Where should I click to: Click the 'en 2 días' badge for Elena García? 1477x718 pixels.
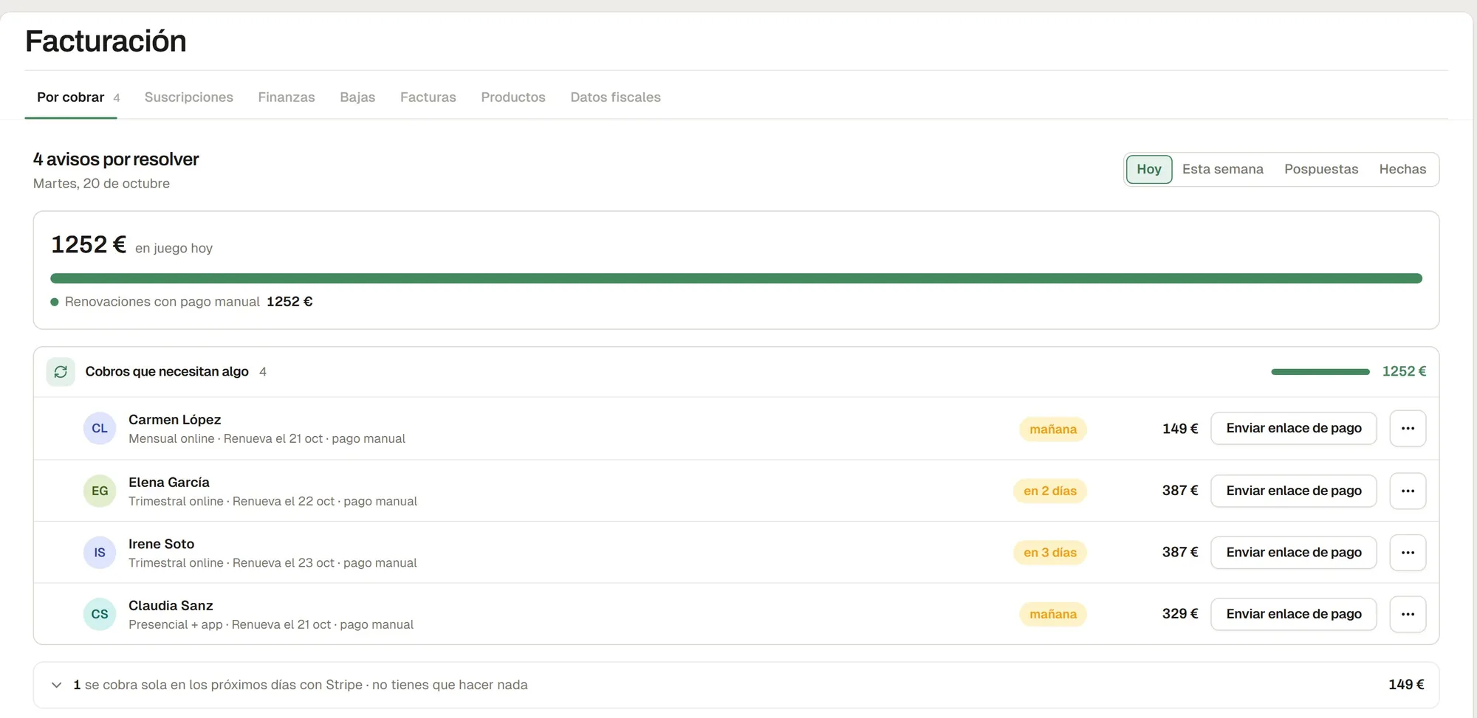(1050, 491)
